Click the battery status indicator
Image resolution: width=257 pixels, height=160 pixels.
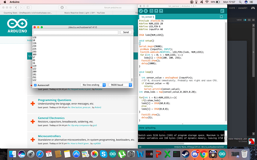coord(215,2)
